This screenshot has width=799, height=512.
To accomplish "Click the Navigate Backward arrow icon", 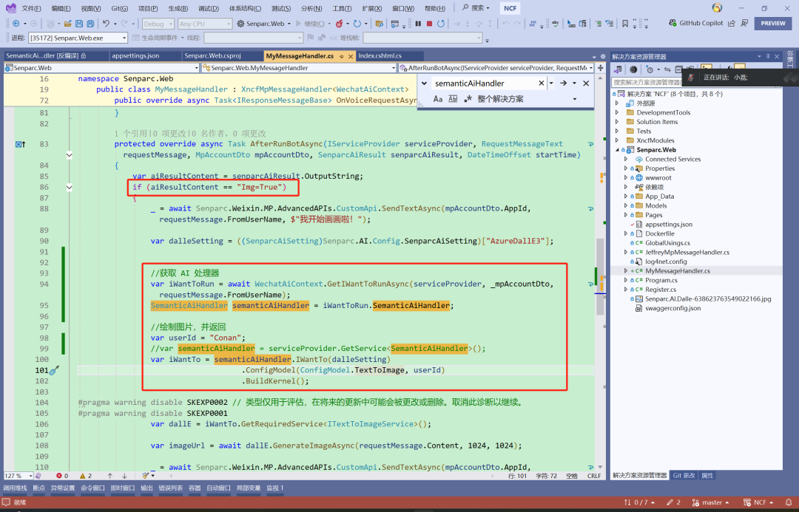I will tap(16, 24).
